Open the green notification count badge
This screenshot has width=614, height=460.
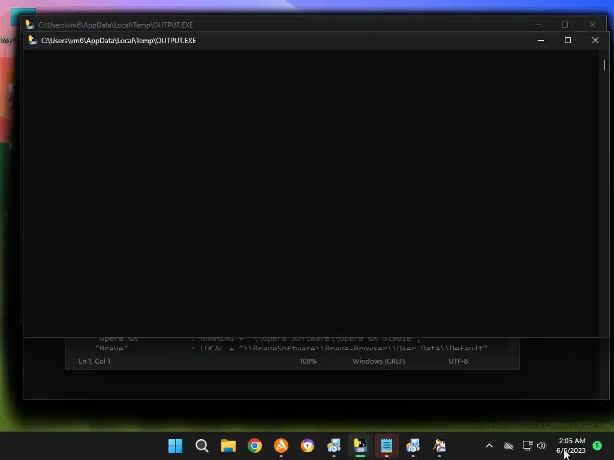click(597, 446)
